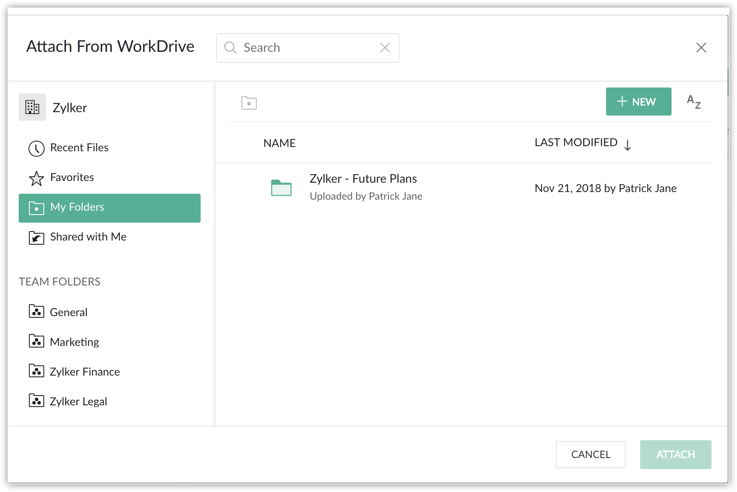
Task: Click the Zylker - Future Plans folder icon
Action: click(x=281, y=187)
